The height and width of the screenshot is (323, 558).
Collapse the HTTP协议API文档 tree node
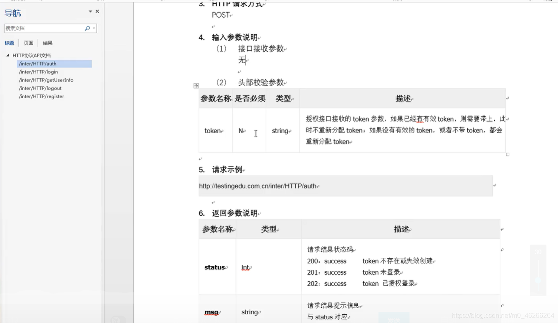[x=7, y=55]
